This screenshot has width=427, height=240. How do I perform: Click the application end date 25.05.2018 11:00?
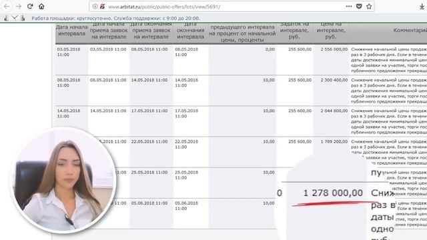tap(149, 172)
